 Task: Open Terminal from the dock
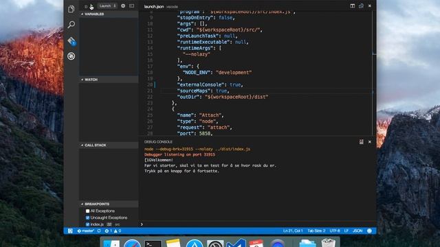click(x=153, y=244)
